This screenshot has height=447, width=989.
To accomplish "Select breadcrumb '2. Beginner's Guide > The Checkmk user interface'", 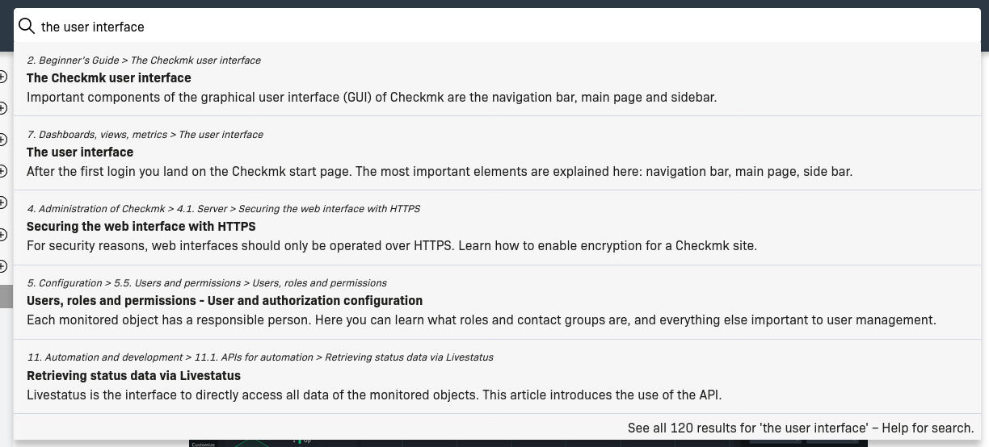I will coord(144,61).
